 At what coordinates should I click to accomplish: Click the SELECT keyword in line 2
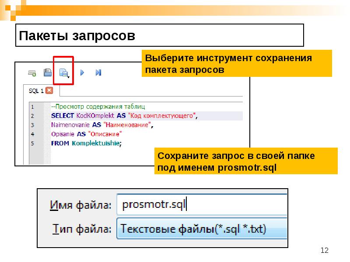click(x=63, y=116)
